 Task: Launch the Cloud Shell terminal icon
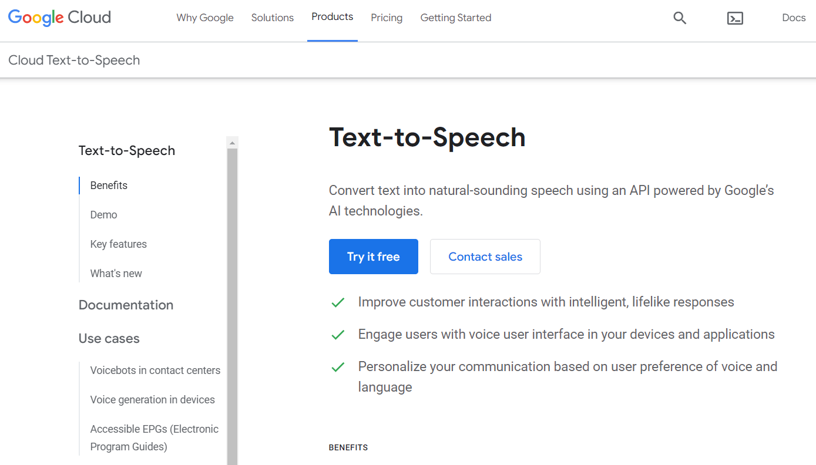click(x=735, y=18)
